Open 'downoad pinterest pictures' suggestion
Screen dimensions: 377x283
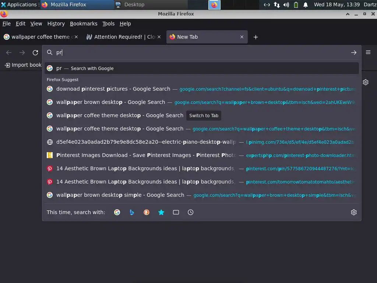coord(201,89)
